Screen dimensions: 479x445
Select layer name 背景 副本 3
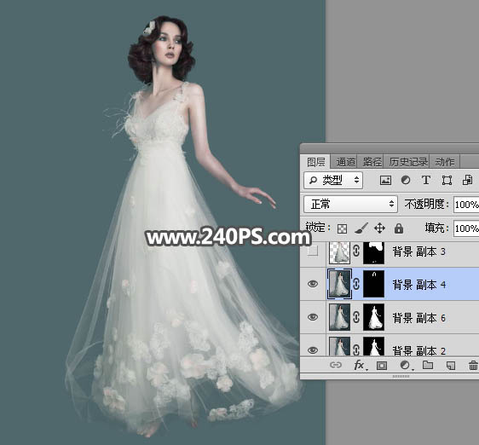pyautogui.click(x=418, y=251)
